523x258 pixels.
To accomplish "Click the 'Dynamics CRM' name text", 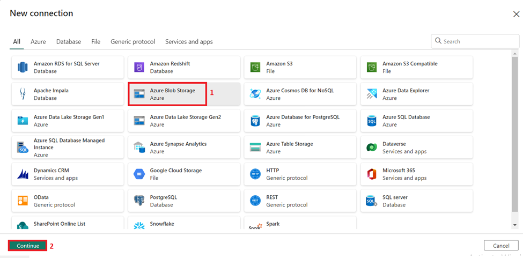I will tap(51, 171).
